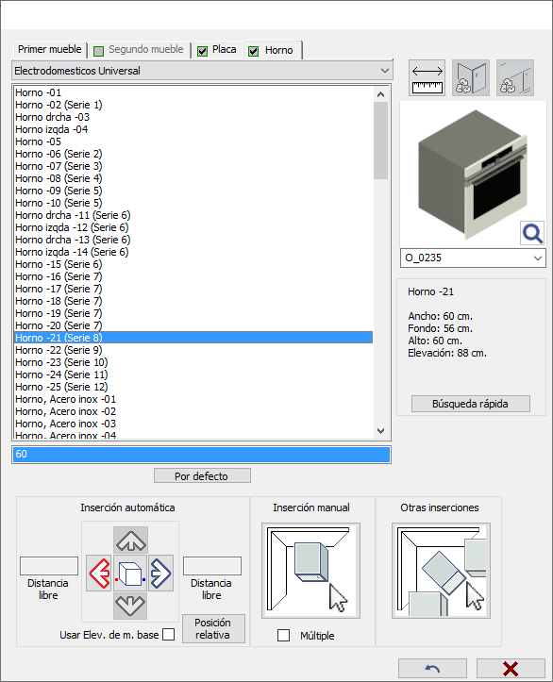
Task: Enable the Múltiple checkbox
Action: tap(284, 636)
